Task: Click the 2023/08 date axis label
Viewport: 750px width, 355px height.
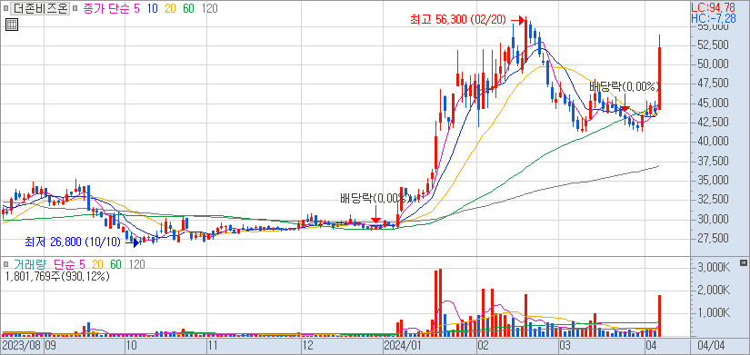Action: point(22,344)
